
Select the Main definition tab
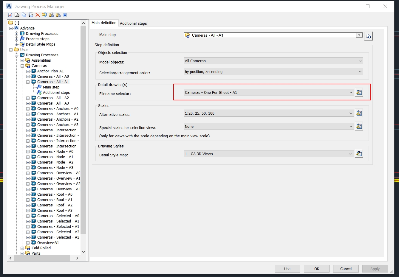[104, 23]
